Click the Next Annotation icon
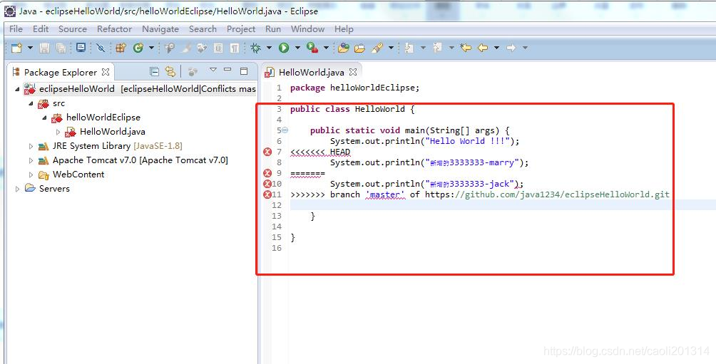The height and width of the screenshot is (364, 716). point(409,48)
